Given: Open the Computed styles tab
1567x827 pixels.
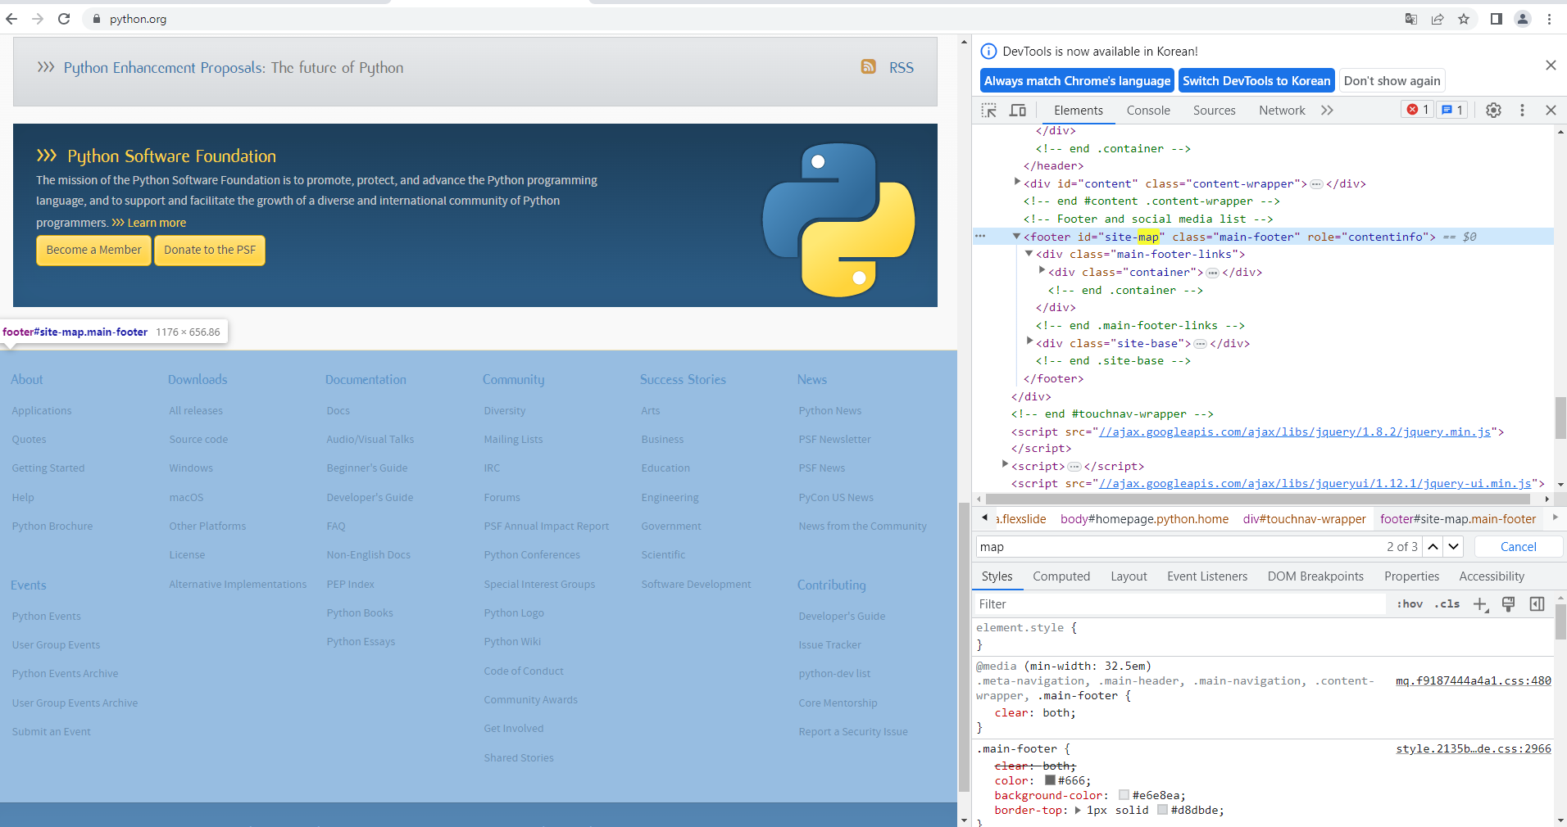Looking at the screenshot, I should pyautogui.click(x=1061, y=576).
